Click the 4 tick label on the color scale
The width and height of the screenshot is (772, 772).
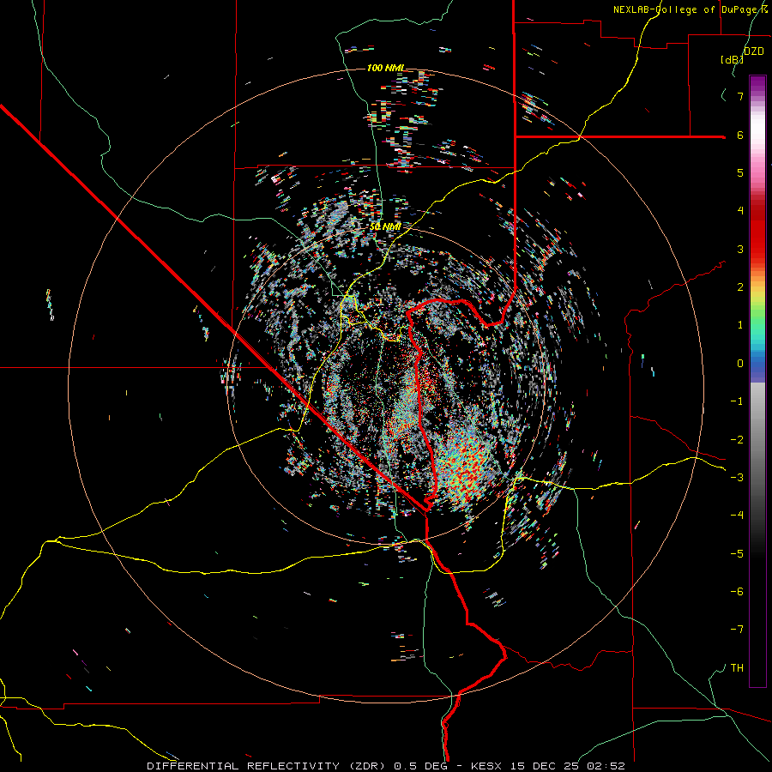tap(740, 211)
